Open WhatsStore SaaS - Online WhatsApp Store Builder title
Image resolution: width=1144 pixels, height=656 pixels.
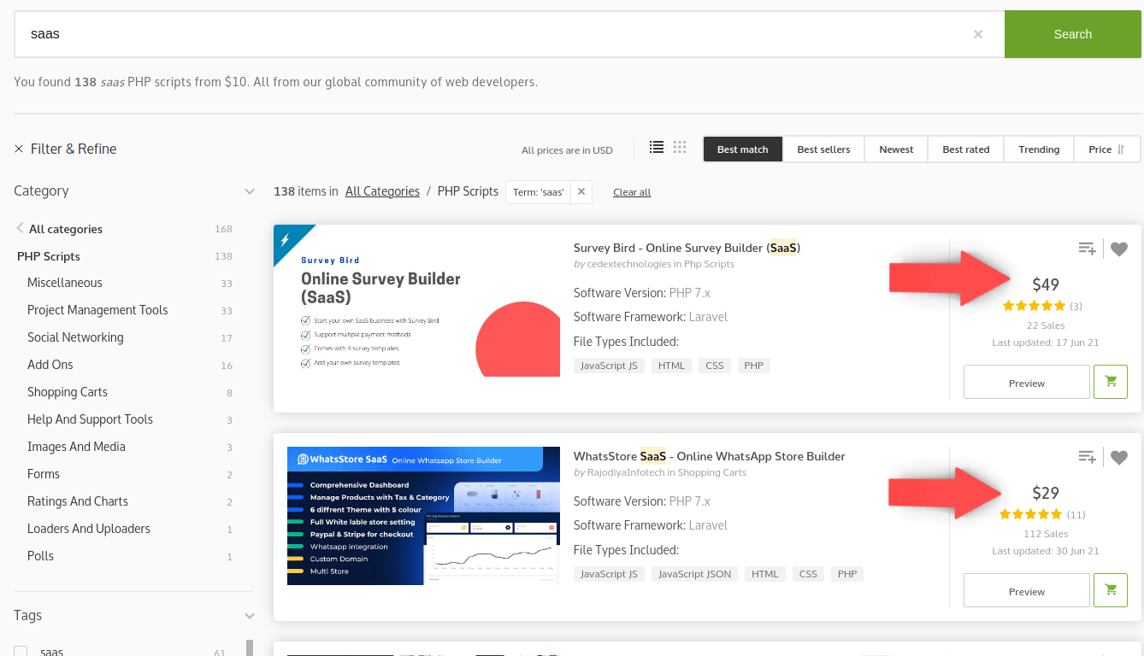[x=710, y=456]
